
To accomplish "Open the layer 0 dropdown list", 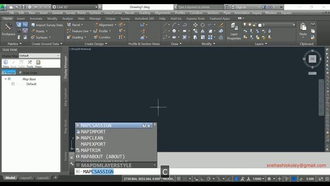I will (x=294, y=25).
